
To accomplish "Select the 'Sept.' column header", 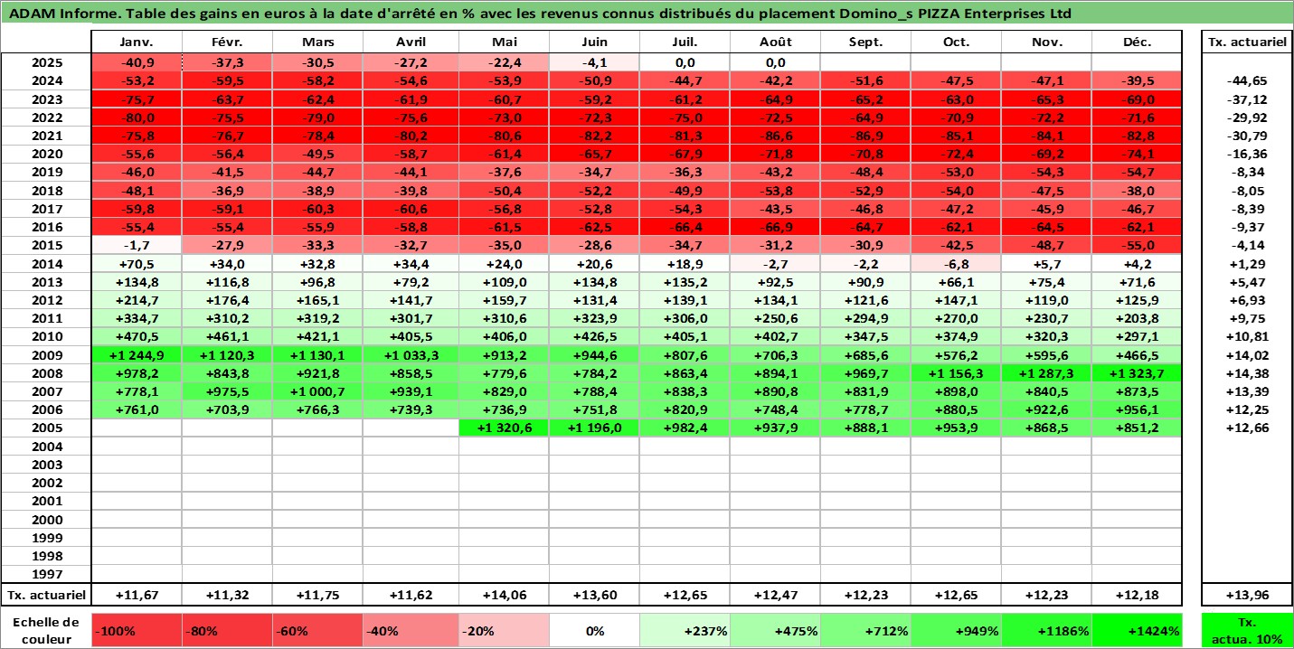I will (x=864, y=42).
